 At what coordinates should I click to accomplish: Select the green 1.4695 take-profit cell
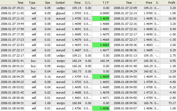tap(101, 18)
